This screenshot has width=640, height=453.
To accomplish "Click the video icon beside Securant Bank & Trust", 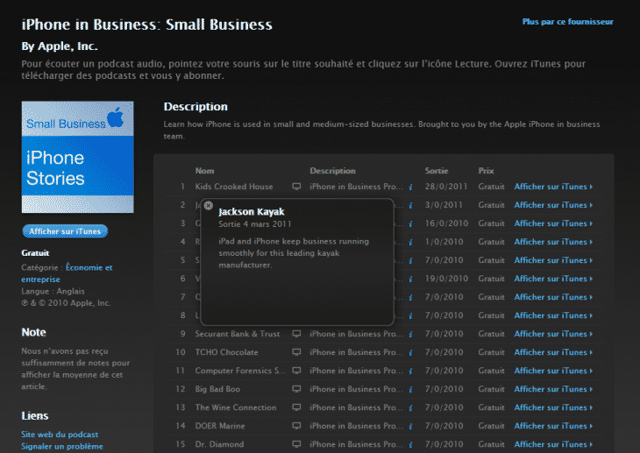I will point(296,334).
